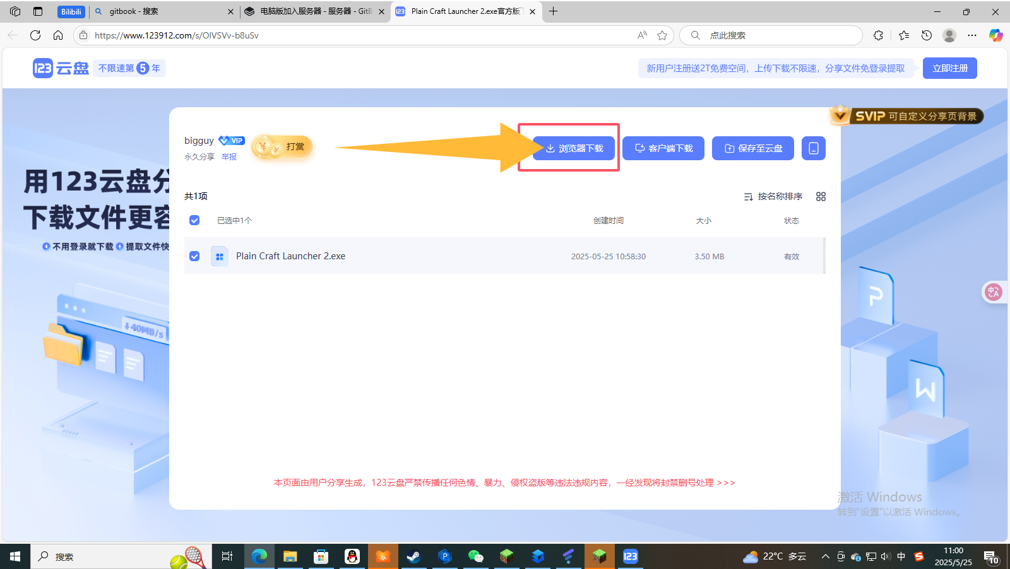Open the Windows Start menu

15,556
